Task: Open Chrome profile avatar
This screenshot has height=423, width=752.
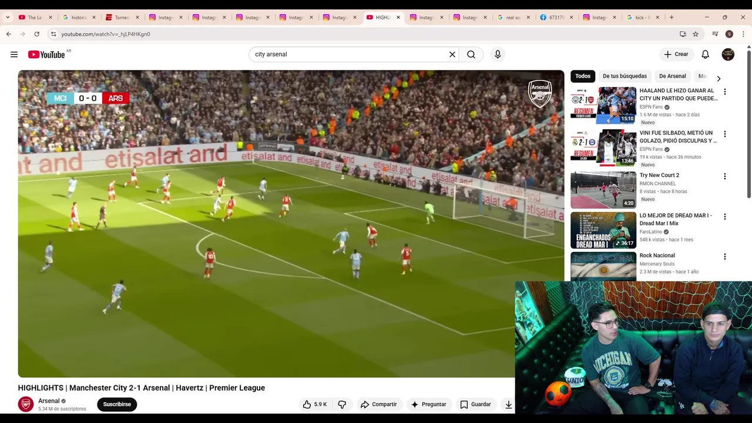Action: 729,34
